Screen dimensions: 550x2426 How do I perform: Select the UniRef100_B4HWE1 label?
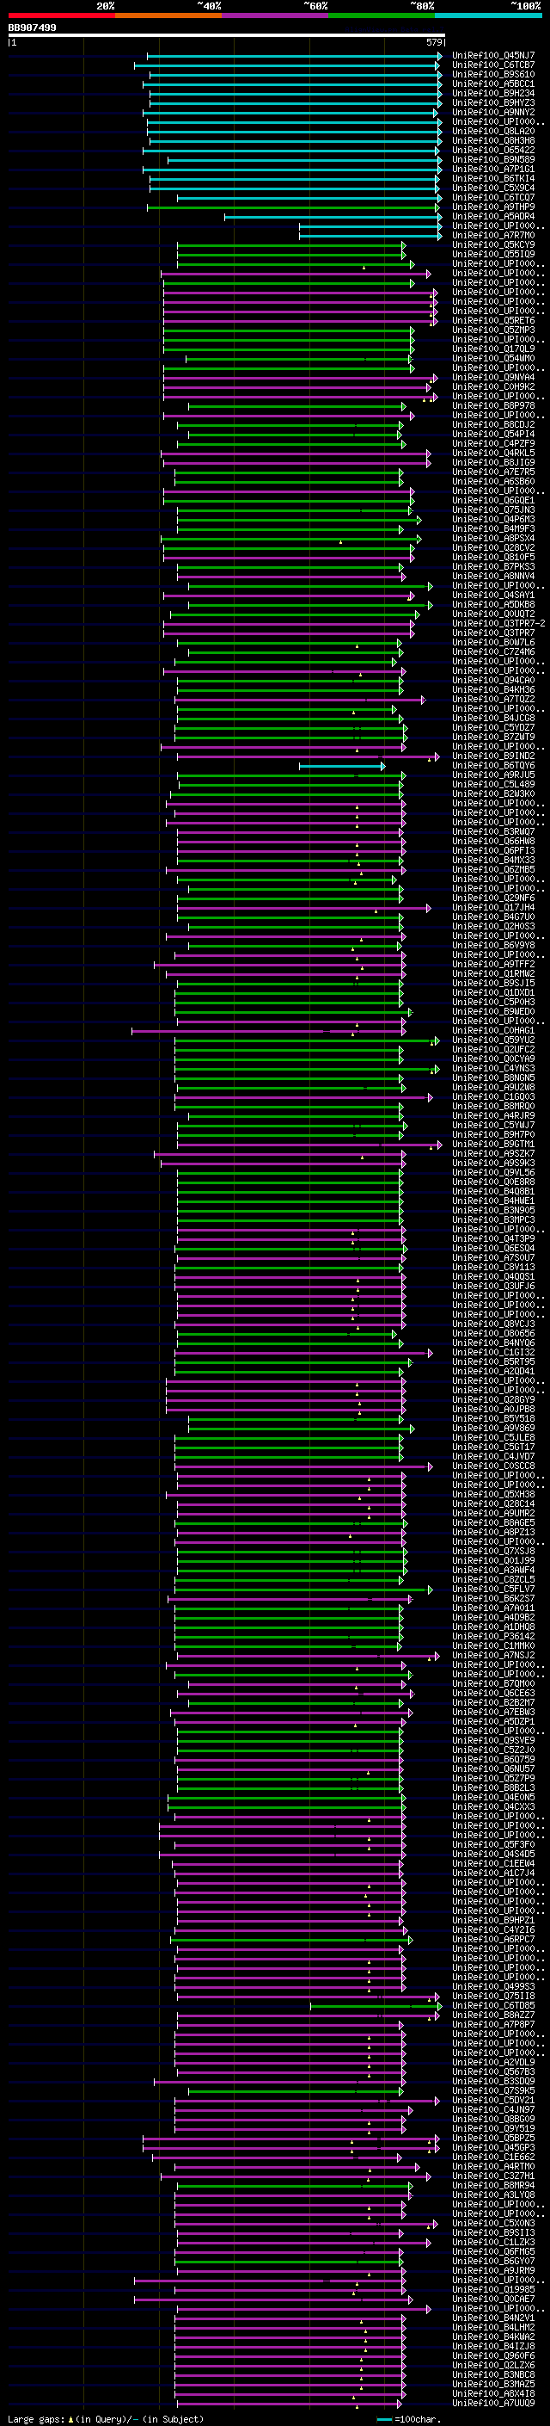(493, 1201)
